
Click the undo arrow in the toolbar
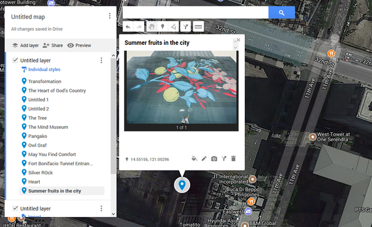[128, 27]
